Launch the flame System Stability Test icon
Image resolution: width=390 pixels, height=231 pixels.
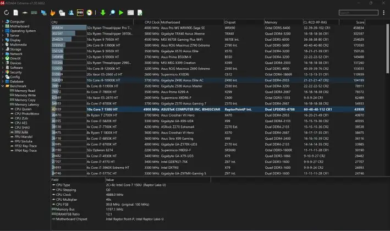point(52,13)
